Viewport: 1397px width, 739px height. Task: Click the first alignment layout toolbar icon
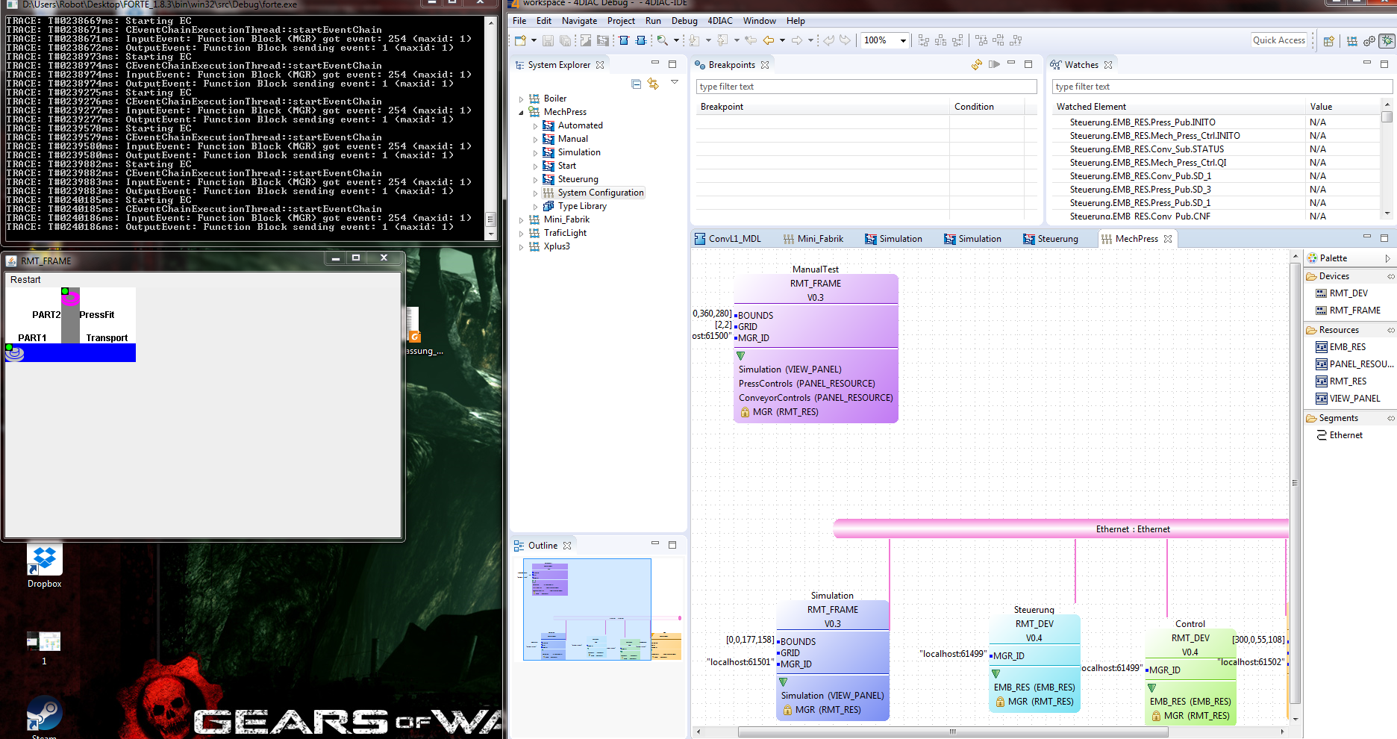click(924, 40)
